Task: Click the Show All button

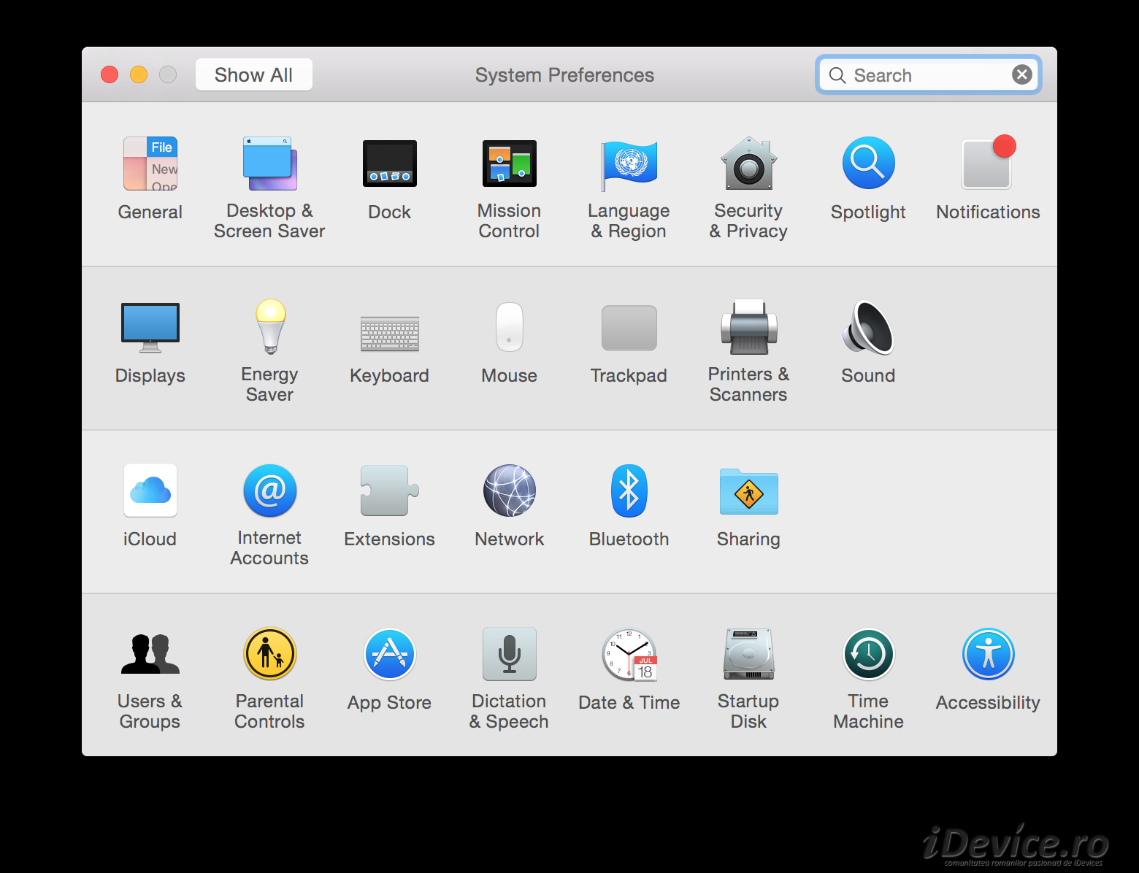Action: point(254,74)
